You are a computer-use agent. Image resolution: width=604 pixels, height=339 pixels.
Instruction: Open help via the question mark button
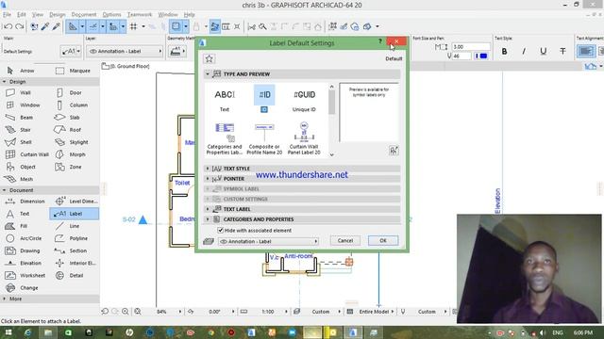tap(379, 40)
